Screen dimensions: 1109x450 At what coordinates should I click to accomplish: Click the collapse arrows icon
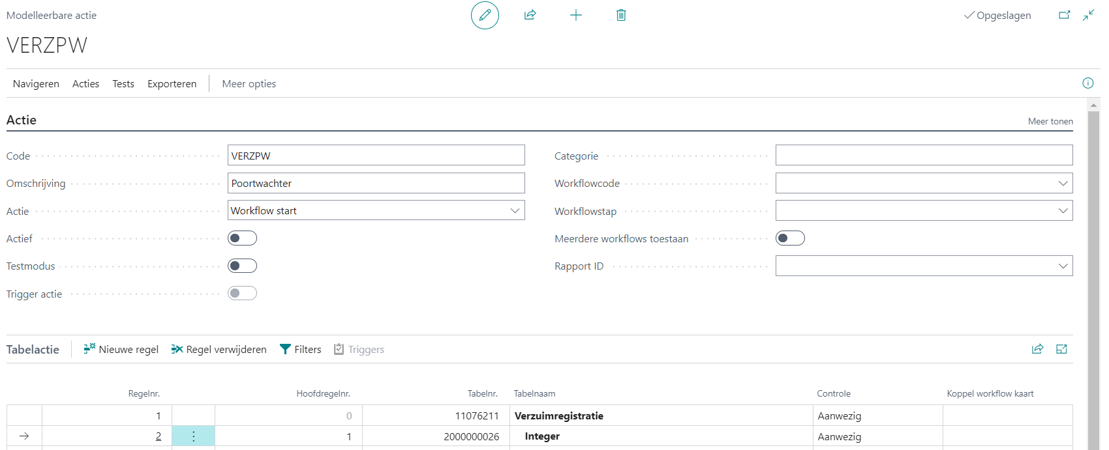1088,15
